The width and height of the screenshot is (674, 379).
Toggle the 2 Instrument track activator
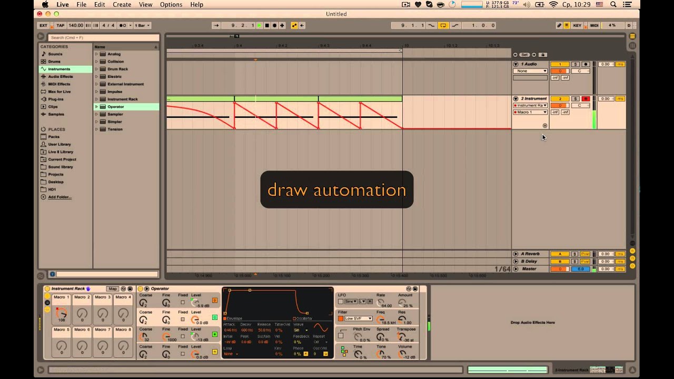(x=560, y=98)
